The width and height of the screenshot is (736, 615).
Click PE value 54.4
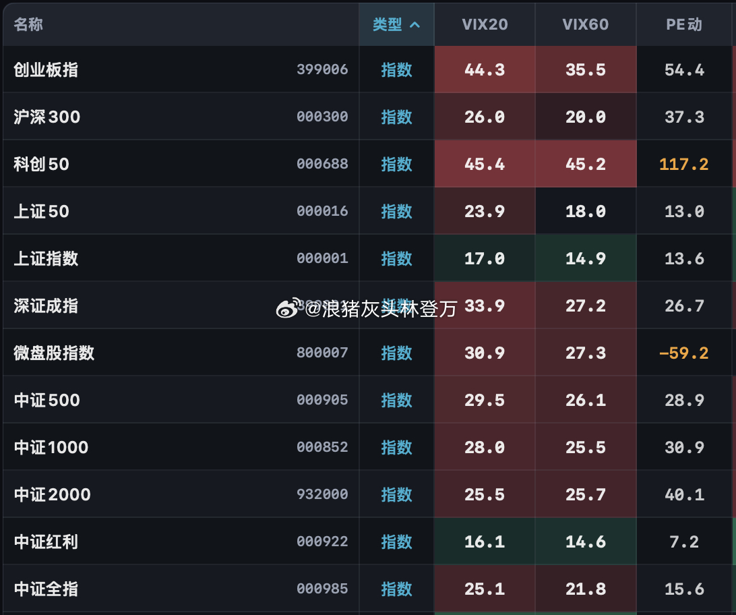coord(684,70)
